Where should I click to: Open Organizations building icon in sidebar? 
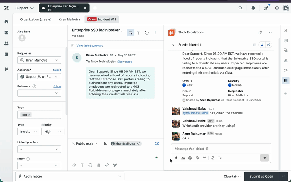click(6, 54)
